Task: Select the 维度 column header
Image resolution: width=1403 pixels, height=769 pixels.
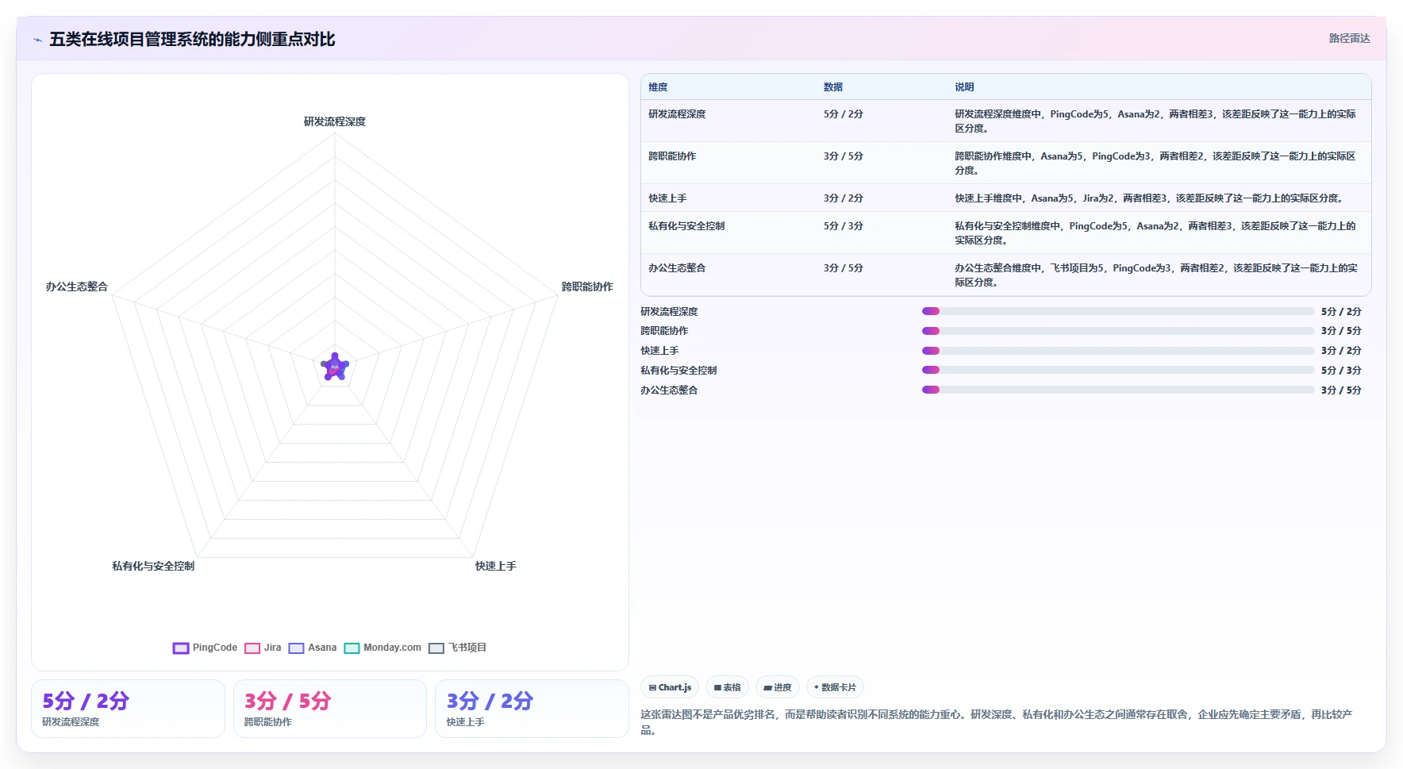Action: point(658,87)
